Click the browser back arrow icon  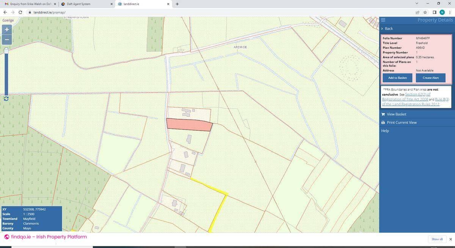pyautogui.click(x=5, y=12)
